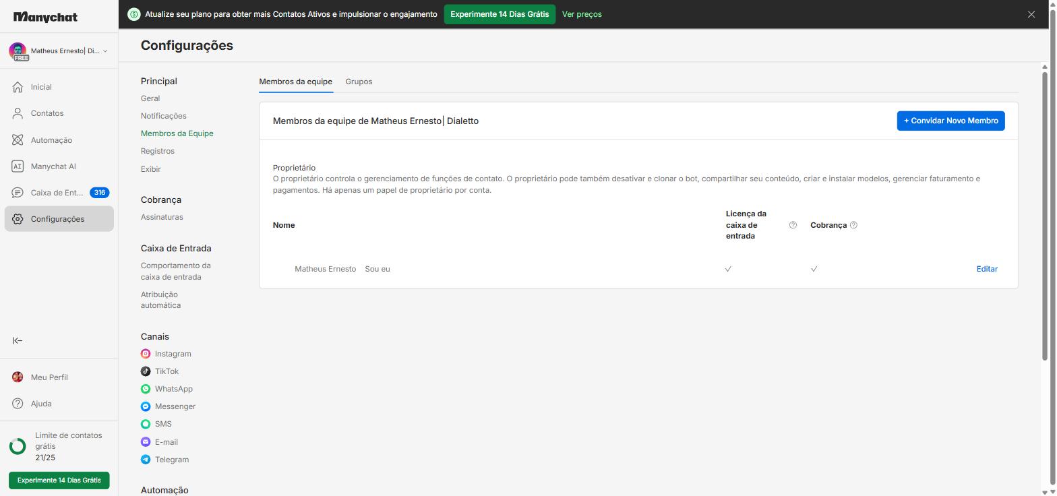The height and width of the screenshot is (496, 1057).
Task: Click the Ver preços link
Action: click(582, 14)
